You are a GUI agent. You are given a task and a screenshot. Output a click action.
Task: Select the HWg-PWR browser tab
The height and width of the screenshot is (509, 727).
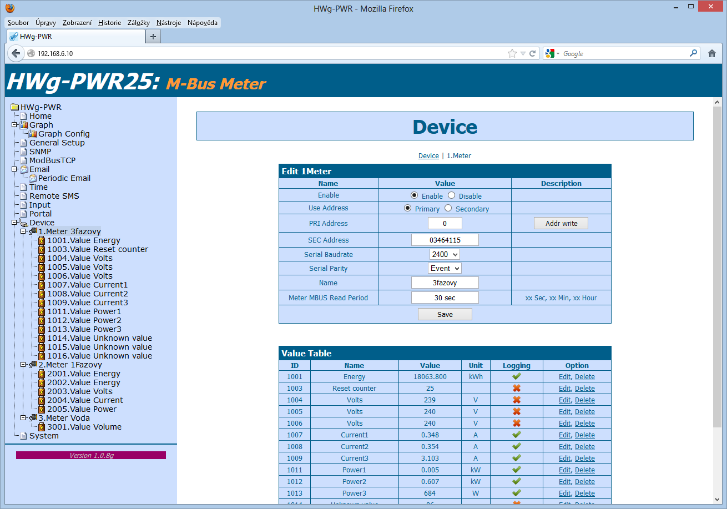[75, 36]
